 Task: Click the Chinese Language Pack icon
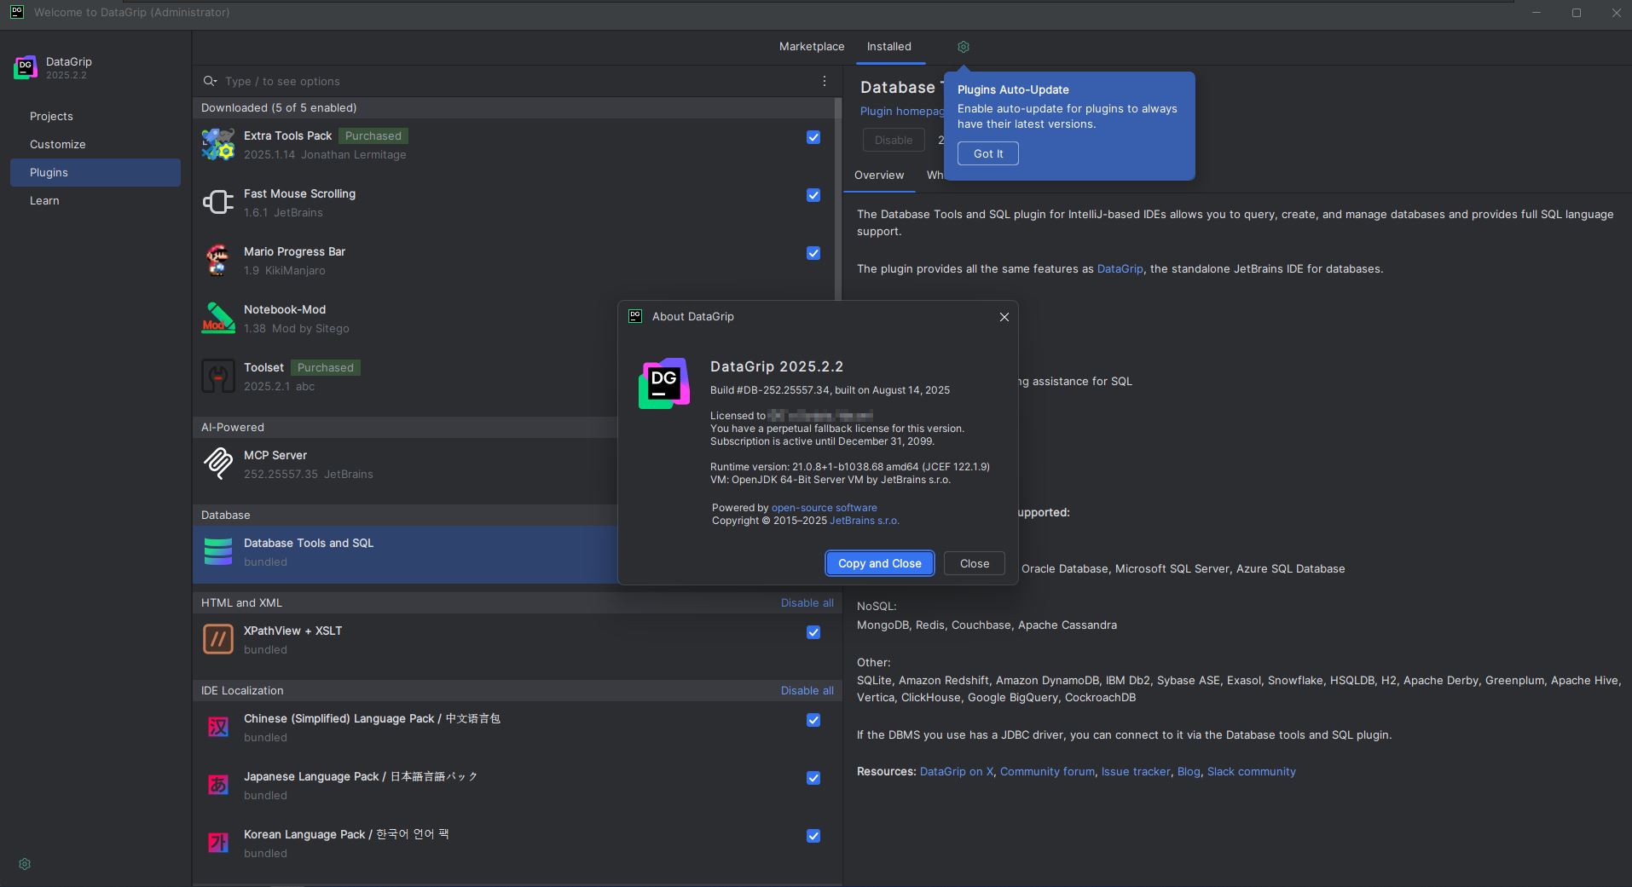(218, 728)
